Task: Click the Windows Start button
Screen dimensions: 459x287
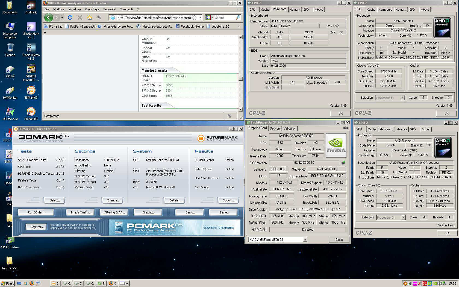Action: tap(8, 283)
